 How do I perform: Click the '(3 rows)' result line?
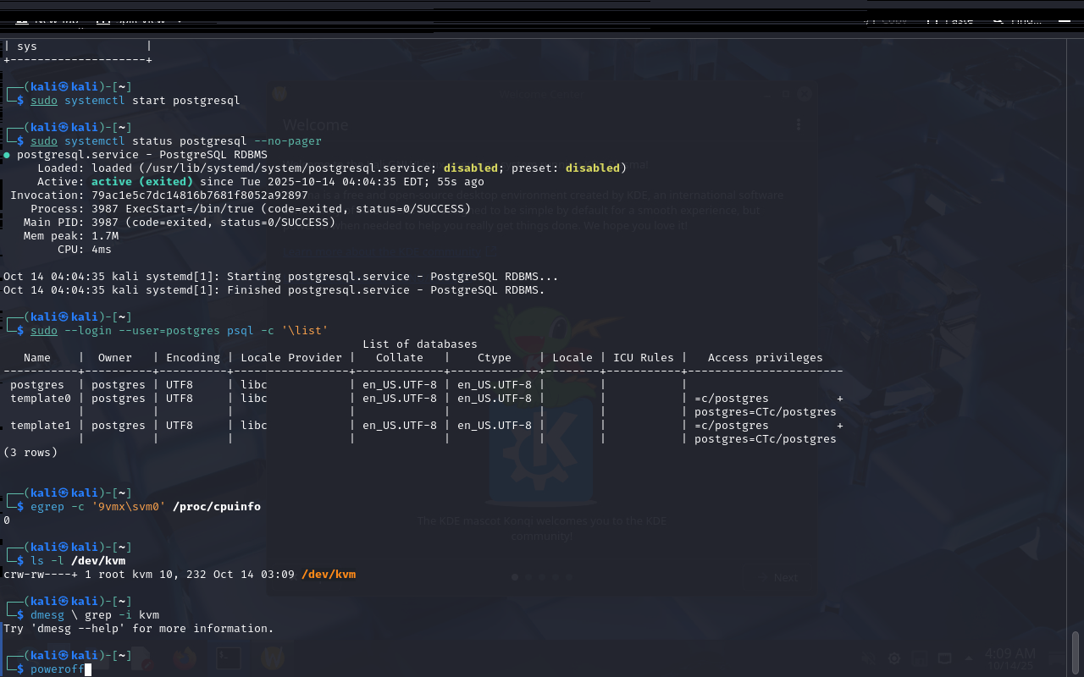[x=30, y=453]
